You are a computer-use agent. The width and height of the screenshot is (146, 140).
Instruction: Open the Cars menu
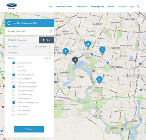click(x=50, y=7)
